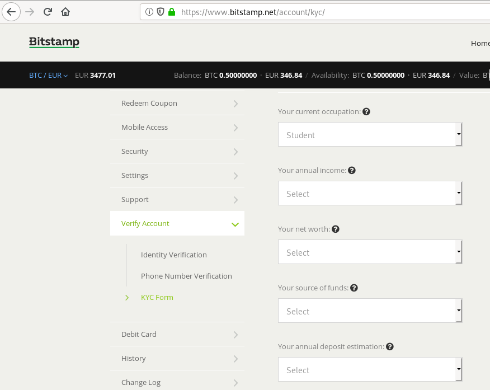
Task: Open the occupation help tooltip icon
Action: pyautogui.click(x=366, y=111)
